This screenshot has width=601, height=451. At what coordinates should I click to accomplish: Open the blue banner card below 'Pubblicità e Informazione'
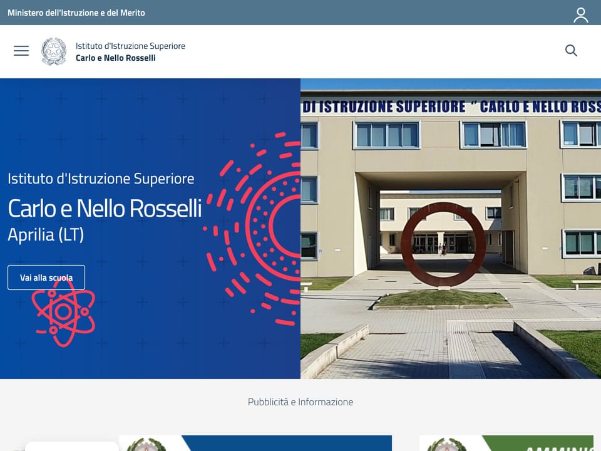(255, 443)
